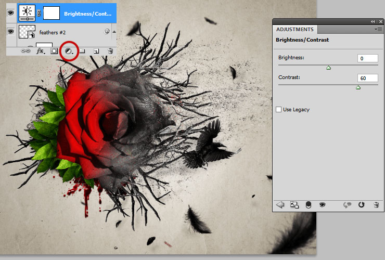Delete layer with Layers panel trash icon
The height and width of the screenshot is (260, 385).
(110, 51)
